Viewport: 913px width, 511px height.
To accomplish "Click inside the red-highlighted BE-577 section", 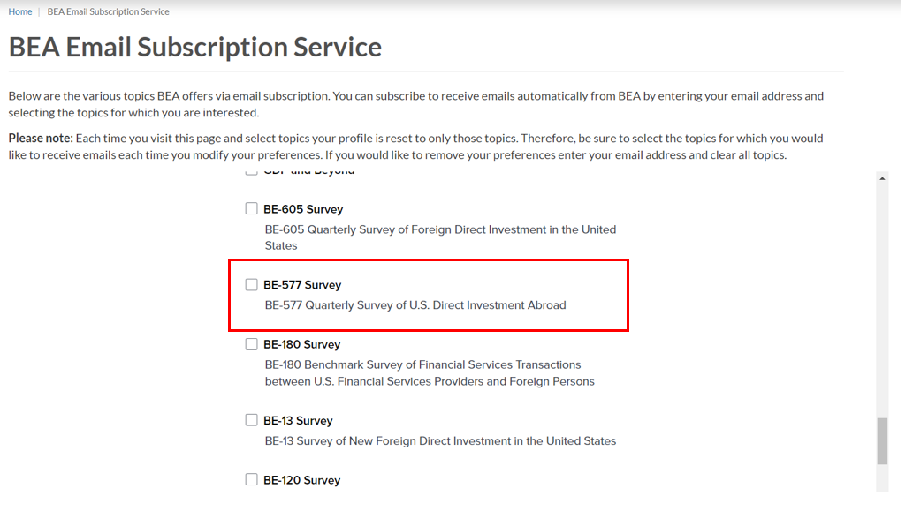I will point(429,295).
